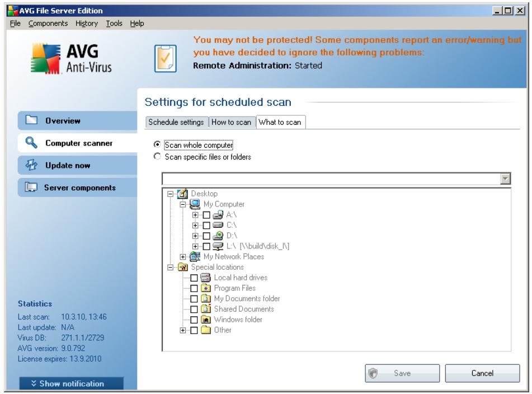Image resolution: width=532 pixels, height=394 pixels.
Task: Check the L:\ network drive checkbox
Action: point(206,246)
